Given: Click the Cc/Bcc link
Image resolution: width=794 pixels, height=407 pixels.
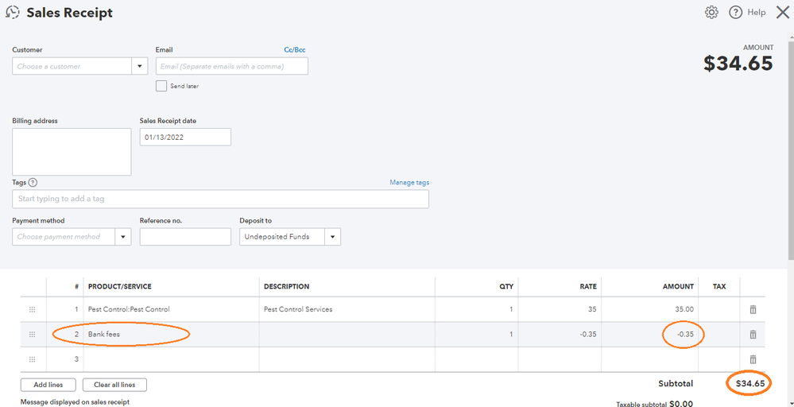Looking at the screenshot, I should click(295, 50).
